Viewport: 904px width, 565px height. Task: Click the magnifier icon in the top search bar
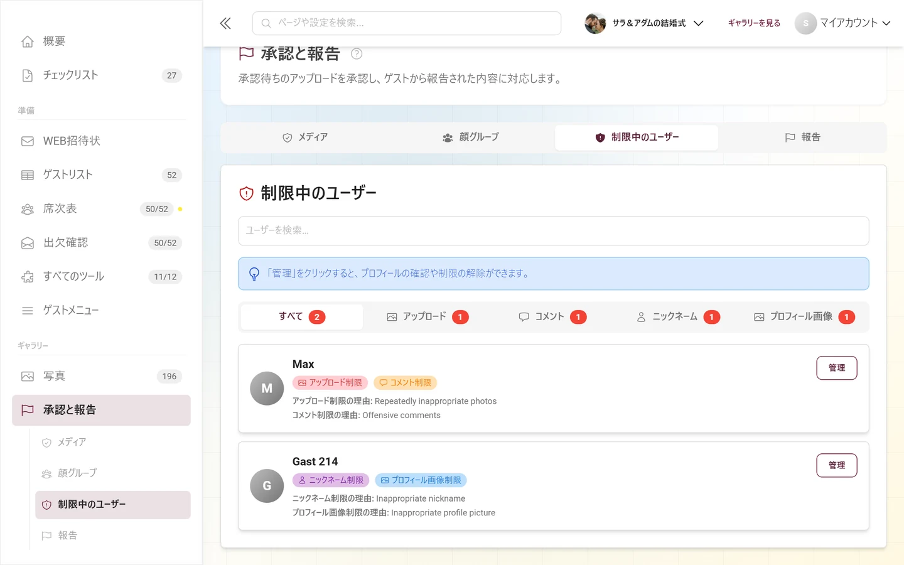click(x=266, y=23)
